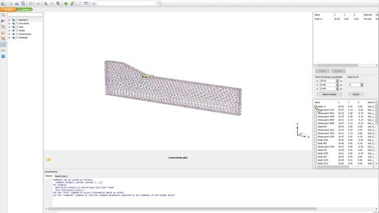The width and height of the screenshot is (379, 213).
Task: Click the X coordinate spinner arrows
Action: (338, 81)
